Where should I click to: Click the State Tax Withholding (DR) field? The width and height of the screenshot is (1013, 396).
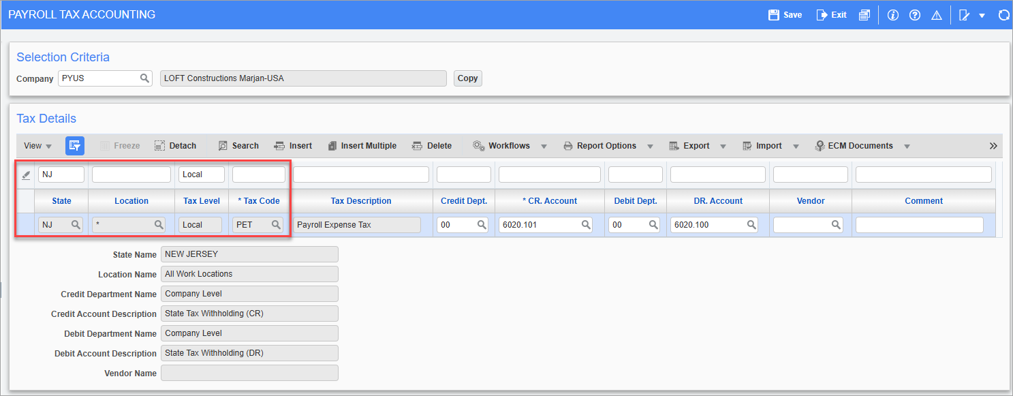click(249, 353)
